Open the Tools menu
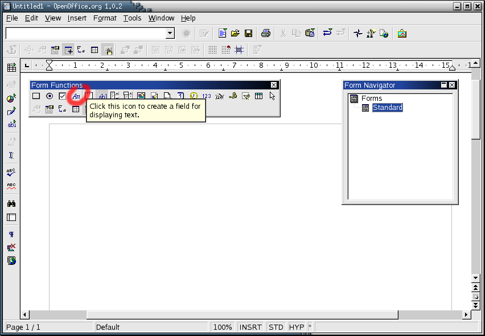The width and height of the screenshot is (485, 336). (x=133, y=18)
